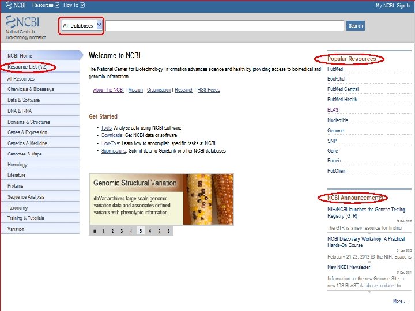Expand the All Databases selector
The image size is (415, 311).
(82, 26)
